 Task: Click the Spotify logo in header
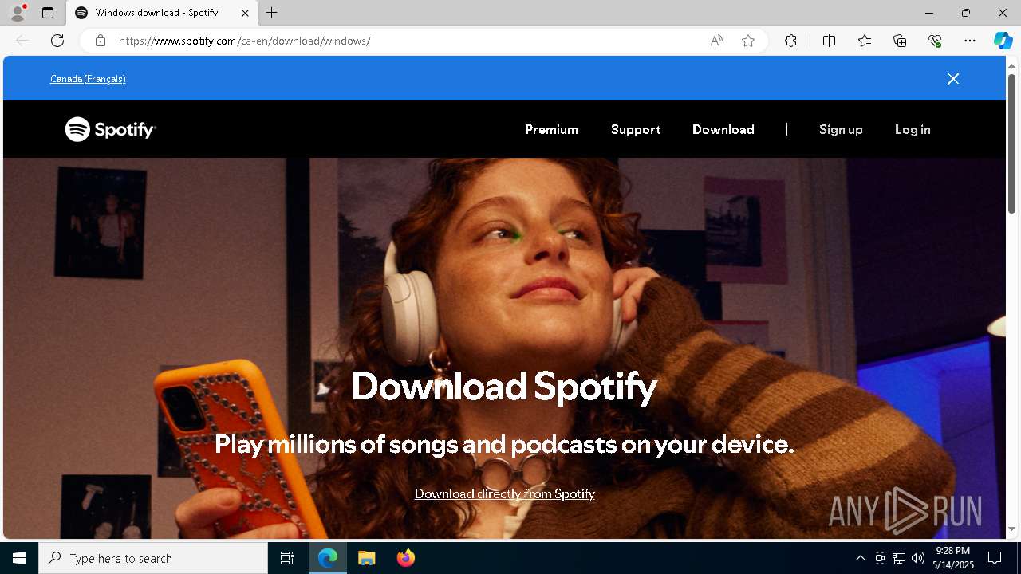pyautogui.click(x=110, y=129)
